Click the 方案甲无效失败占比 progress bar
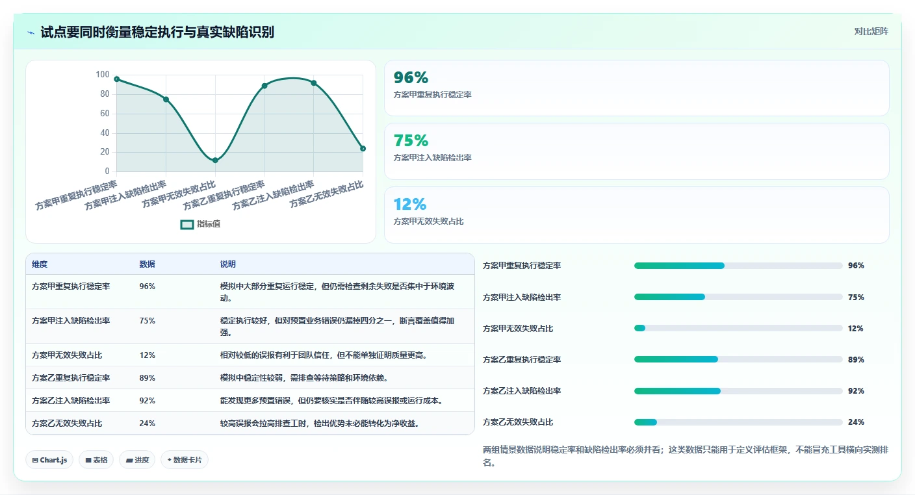The height and width of the screenshot is (495, 915). tap(738, 328)
